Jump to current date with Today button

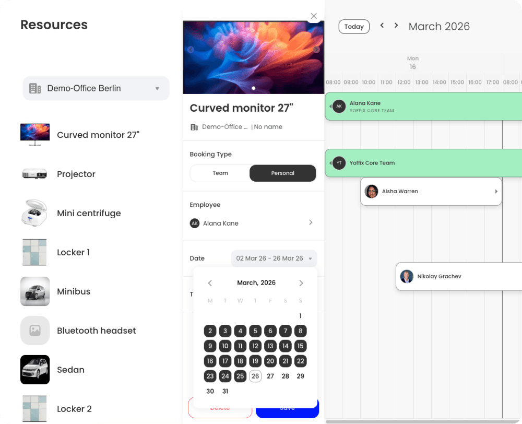(x=354, y=26)
